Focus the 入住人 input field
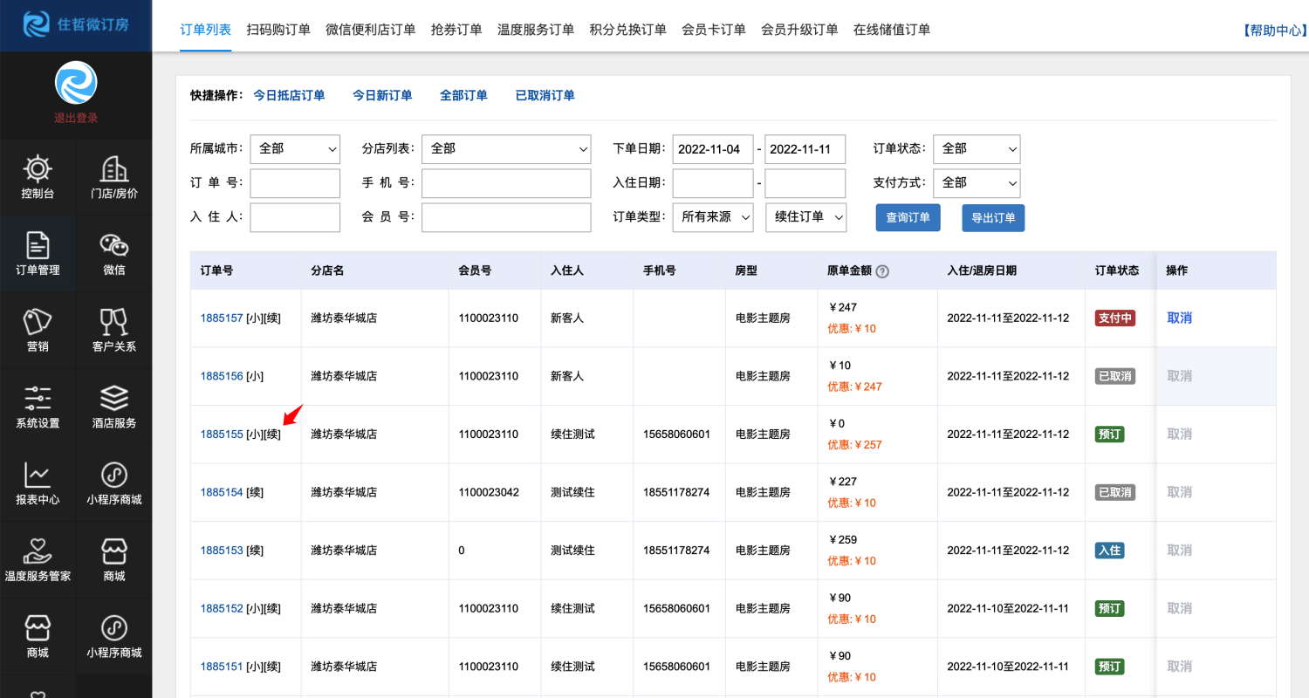1309x698 pixels. click(x=295, y=217)
